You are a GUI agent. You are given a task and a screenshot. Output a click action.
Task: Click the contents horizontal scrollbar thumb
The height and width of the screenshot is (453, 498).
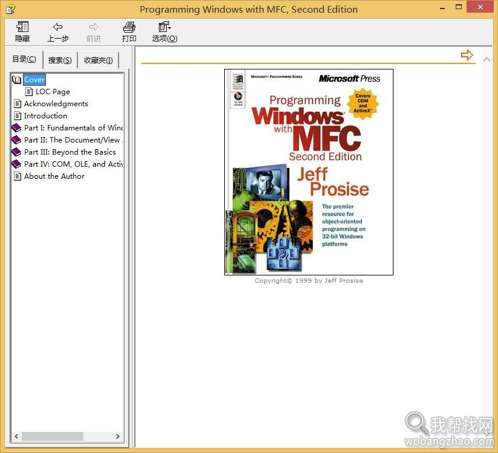coord(53,437)
